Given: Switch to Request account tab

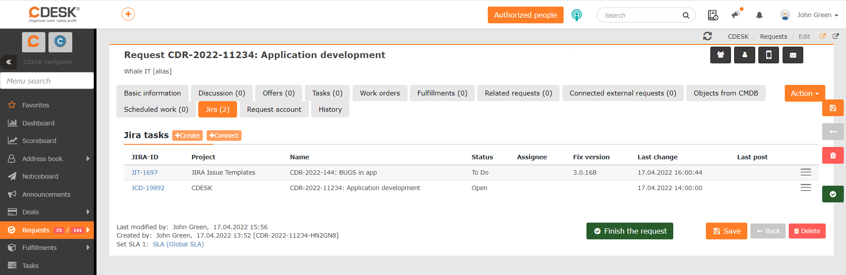Looking at the screenshot, I should [274, 110].
